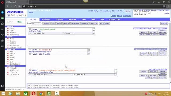Toggle the 192.168.250.254 row checkbox
Viewport: 171px width, 96px height.
point(116,75)
